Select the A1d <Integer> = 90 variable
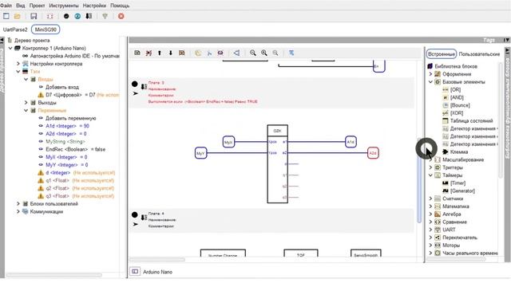The width and height of the screenshot is (511, 287). tap(67, 126)
